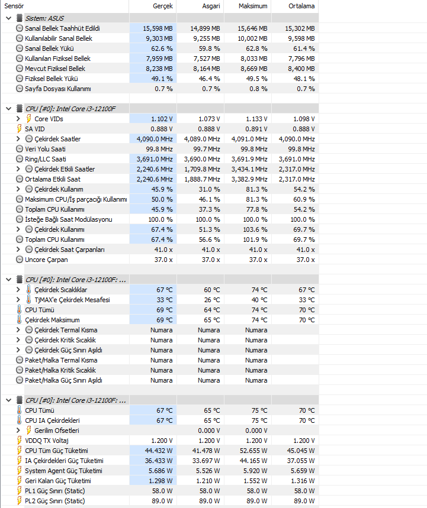The height and width of the screenshot is (508, 427).
Task: Expand the Çekirdek Termal Kısma row
Action: (18, 329)
